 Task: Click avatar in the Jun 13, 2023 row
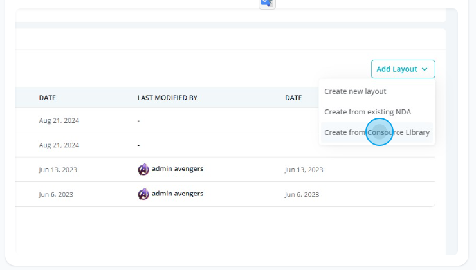pyautogui.click(x=143, y=169)
